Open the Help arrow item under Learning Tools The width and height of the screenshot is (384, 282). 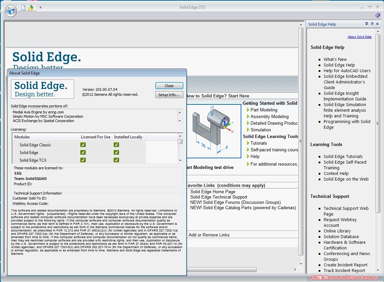point(253,156)
